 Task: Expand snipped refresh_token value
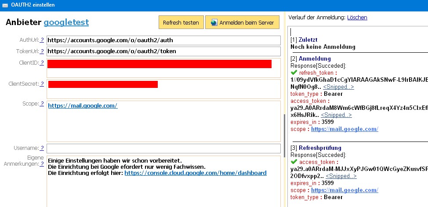pos(338,87)
